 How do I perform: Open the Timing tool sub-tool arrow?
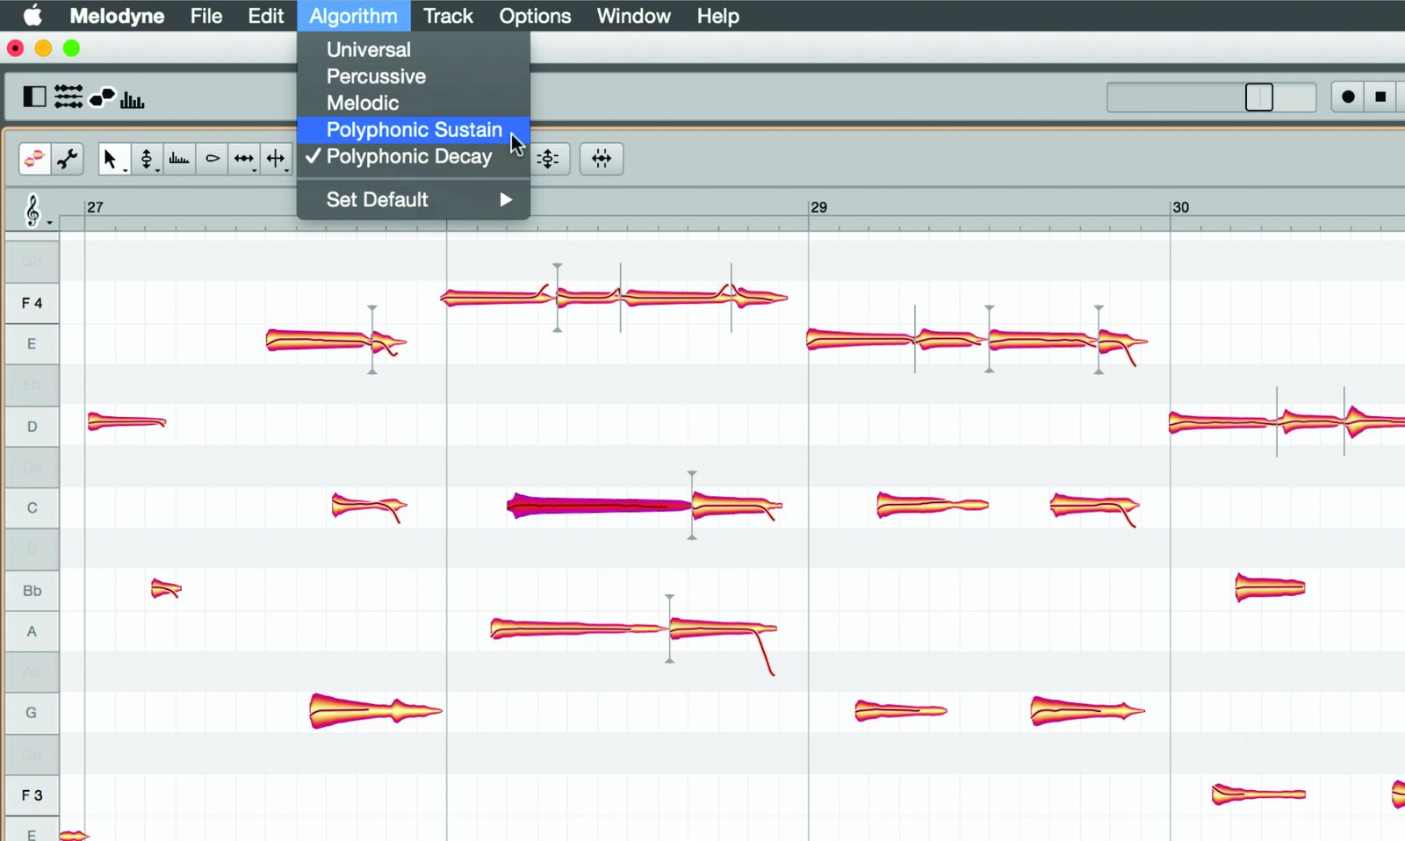(x=255, y=169)
